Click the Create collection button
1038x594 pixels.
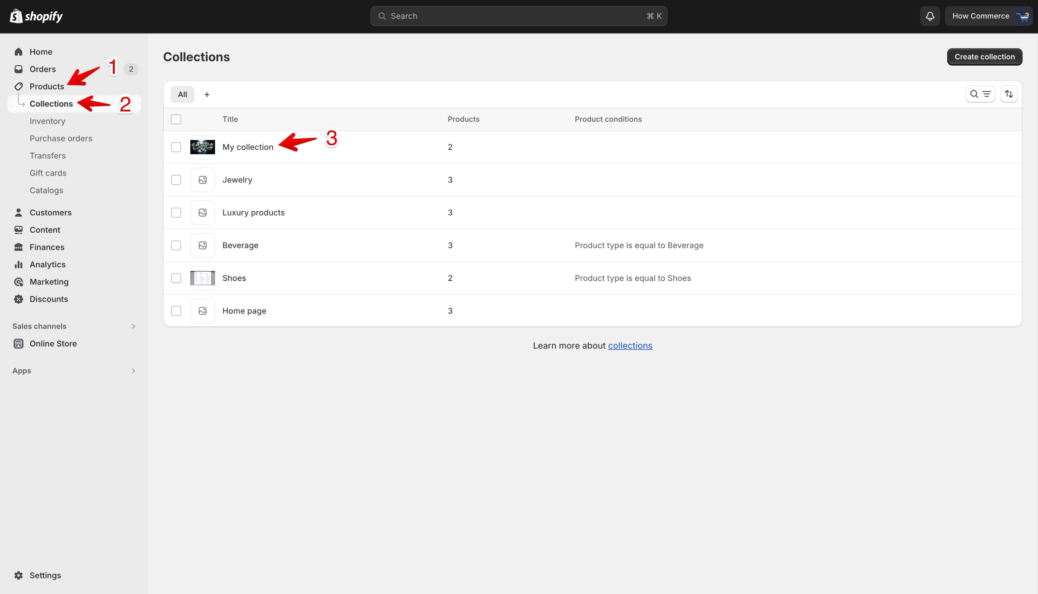click(984, 57)
